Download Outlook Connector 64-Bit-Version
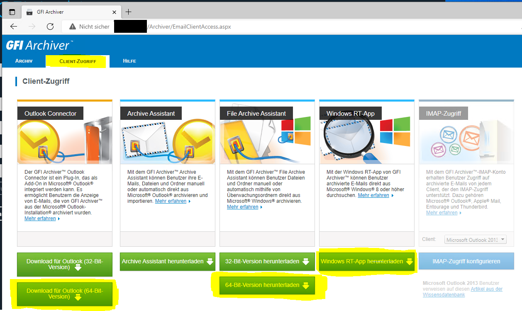The image size is (522, 311). (x=65, y=294)
